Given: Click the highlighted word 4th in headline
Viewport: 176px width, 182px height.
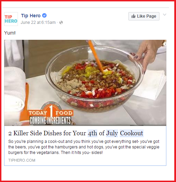Looking at the screenshot, I should [92, 133].
